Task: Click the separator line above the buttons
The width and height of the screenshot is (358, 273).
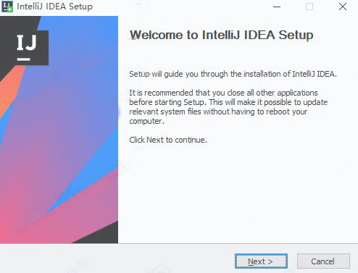Action: pyautogui.click(x=179, y=243)
